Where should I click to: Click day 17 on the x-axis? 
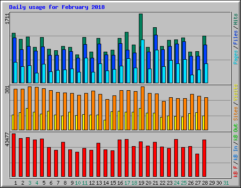tap(127, 183)
